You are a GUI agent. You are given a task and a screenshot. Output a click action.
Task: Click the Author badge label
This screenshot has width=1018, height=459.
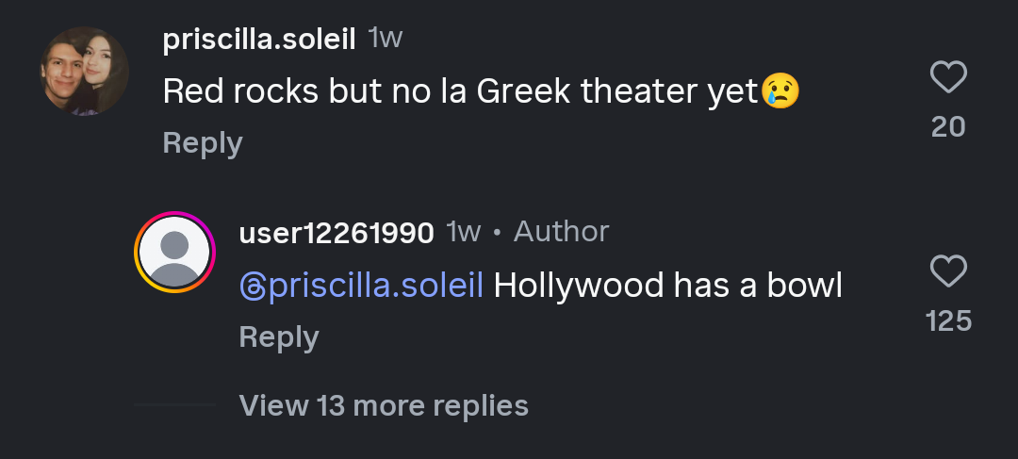tap(561, 232)
